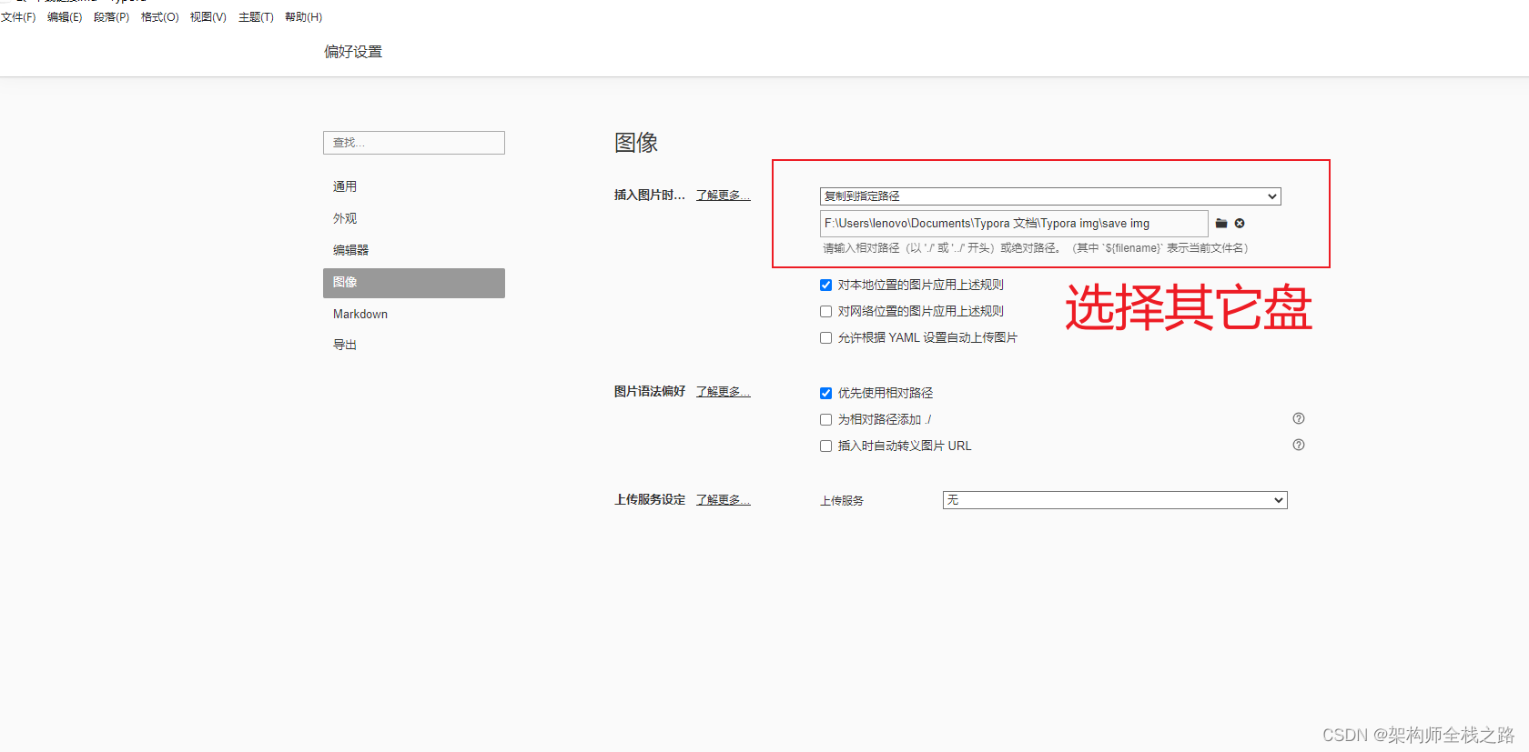Open the 文件(F) menu
Screen dimensions: 1529x752
pyautogui.click(x=18, y=17)
